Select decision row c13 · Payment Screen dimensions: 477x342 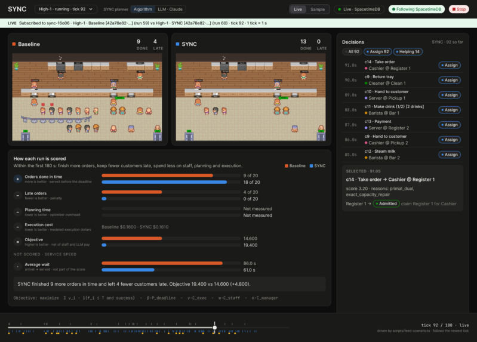click(402, 125)
